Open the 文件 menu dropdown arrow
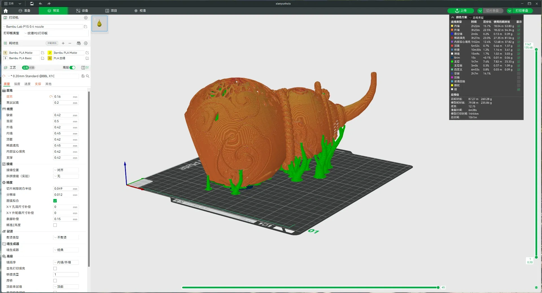The image size is (542, 293). pyautogui.click(x=20, y=4)
